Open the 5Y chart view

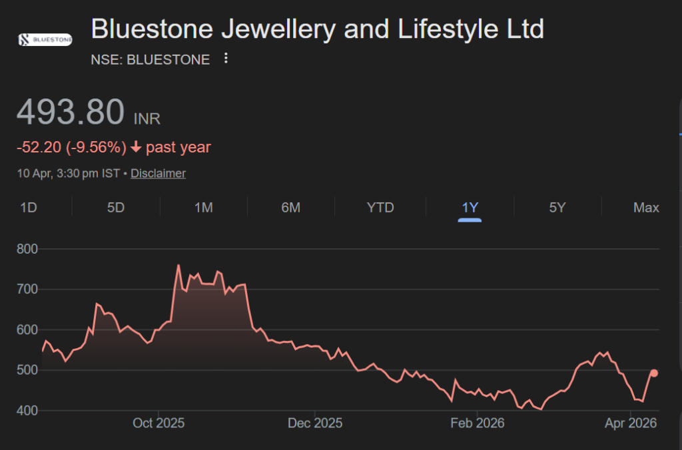click(557, 207)
